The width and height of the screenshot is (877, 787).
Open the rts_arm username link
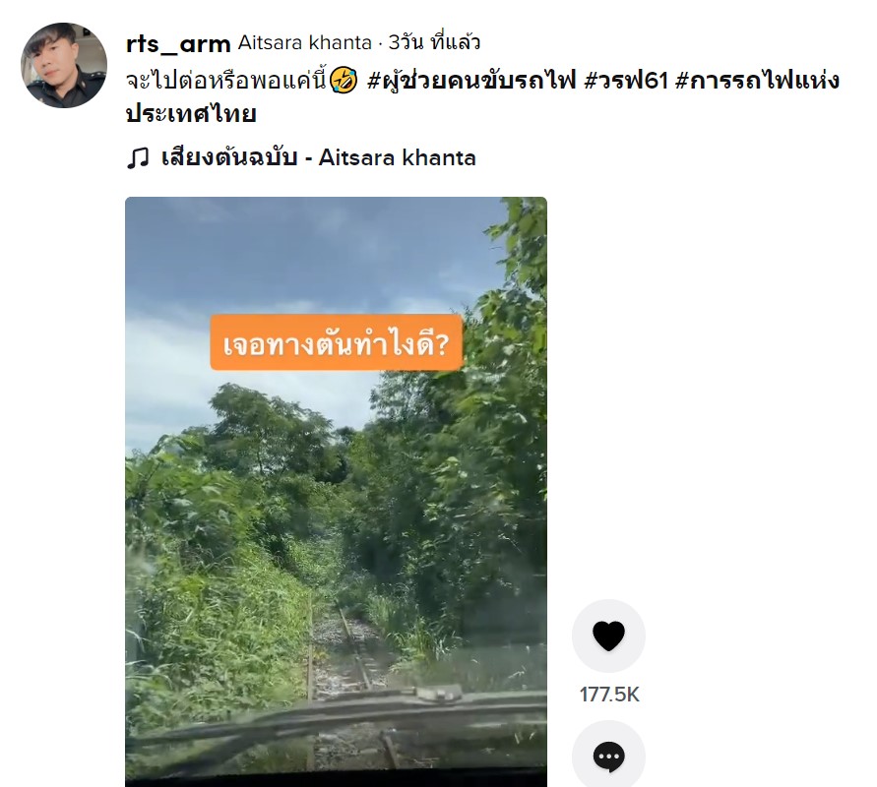178,43
